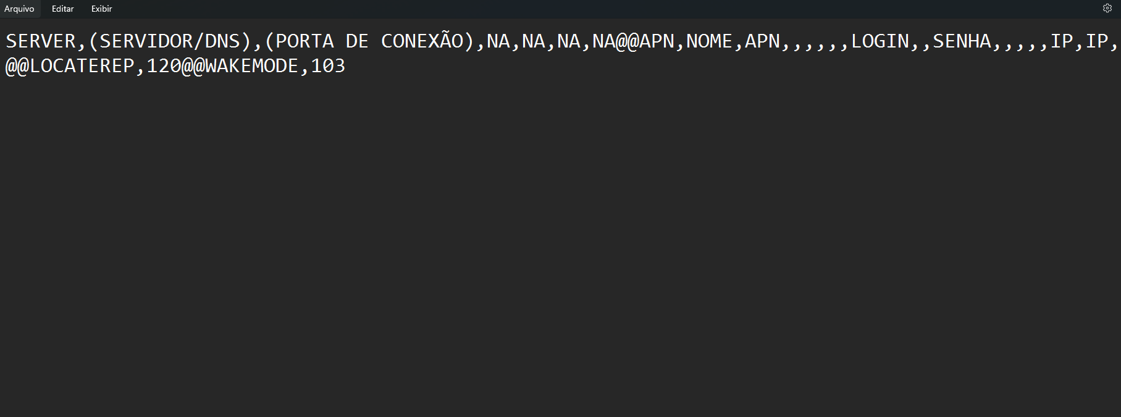Place cursor at the @@ before LOCATEREP
Image resolution: width=1121 pixels, height=417 pixels.
click(x=17, y=66)
